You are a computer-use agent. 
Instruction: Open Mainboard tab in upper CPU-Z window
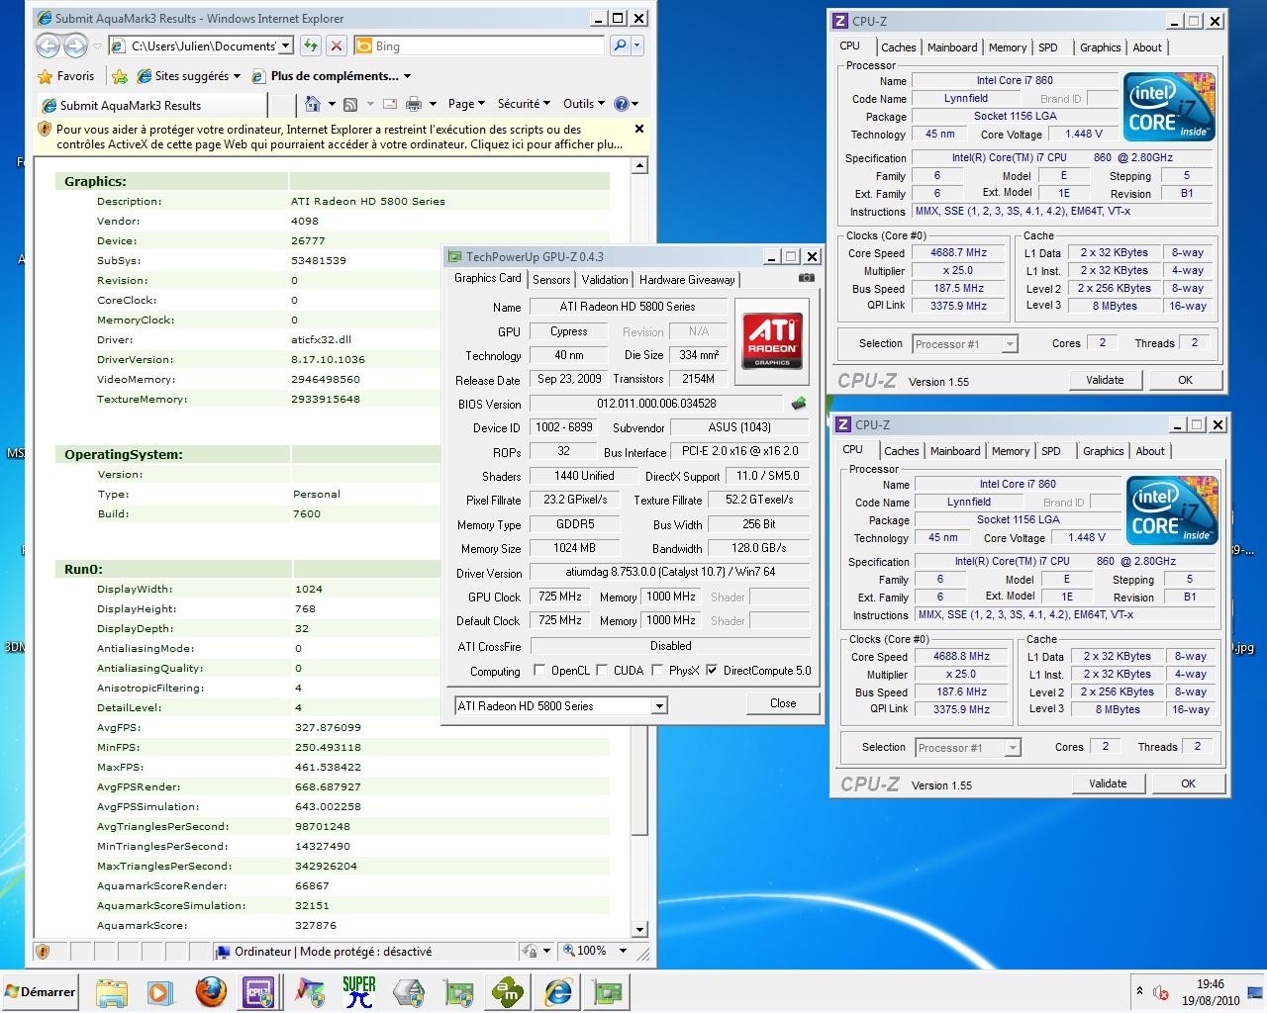pyautogui.click(x=952, y=47)
